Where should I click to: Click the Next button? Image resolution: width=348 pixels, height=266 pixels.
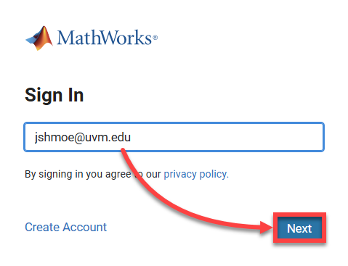(299, 228)
